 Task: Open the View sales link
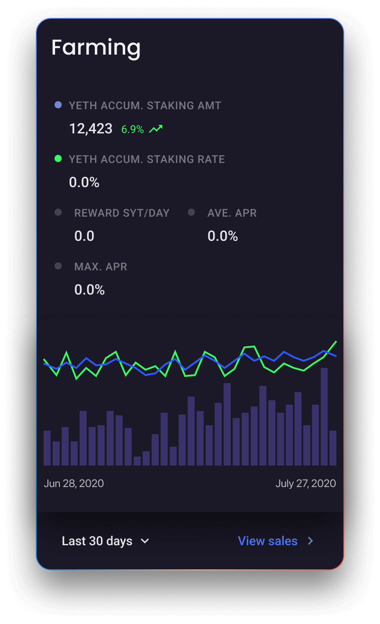click(267, 541)
